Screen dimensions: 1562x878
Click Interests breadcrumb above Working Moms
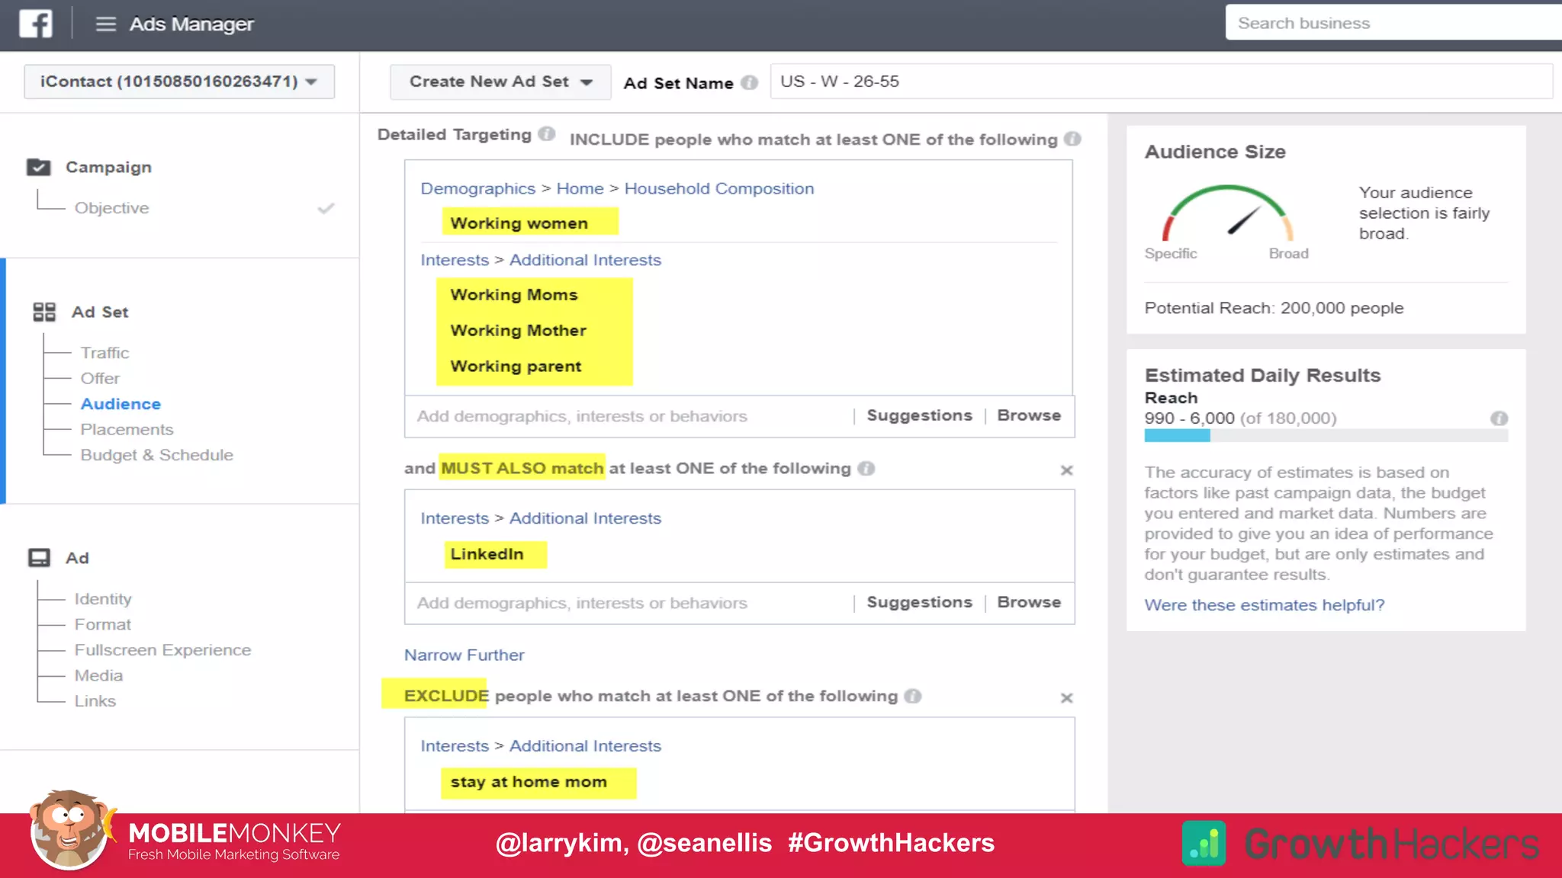[x=455, y=260]
